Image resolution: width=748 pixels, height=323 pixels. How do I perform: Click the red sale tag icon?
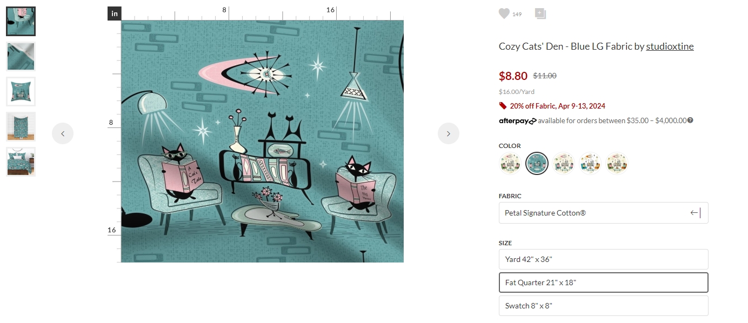click(503, 106)
